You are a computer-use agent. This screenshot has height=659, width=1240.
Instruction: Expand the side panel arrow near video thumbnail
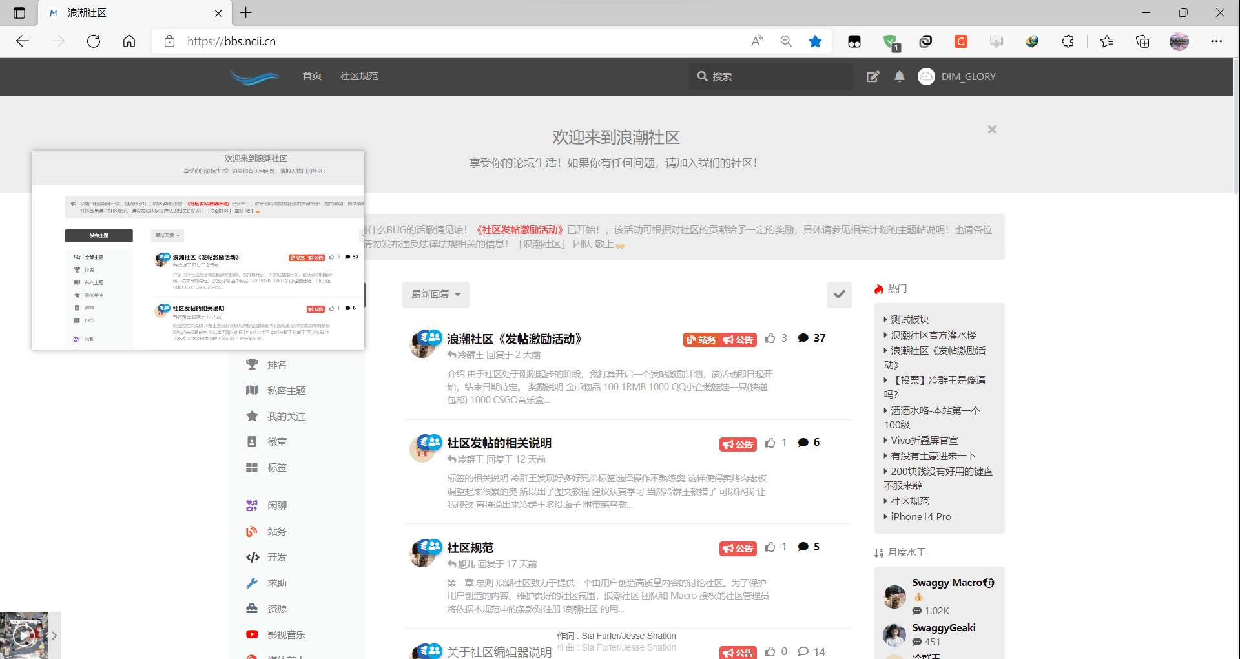click(54, 636)
